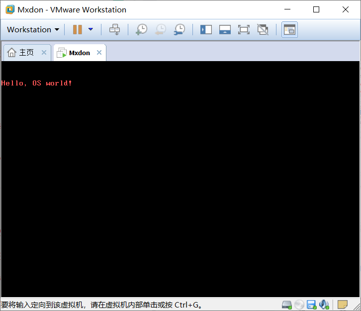Screen dimensions: 361x311
Task: Pause the running virtual machine
Action: (x=78, y=29)
